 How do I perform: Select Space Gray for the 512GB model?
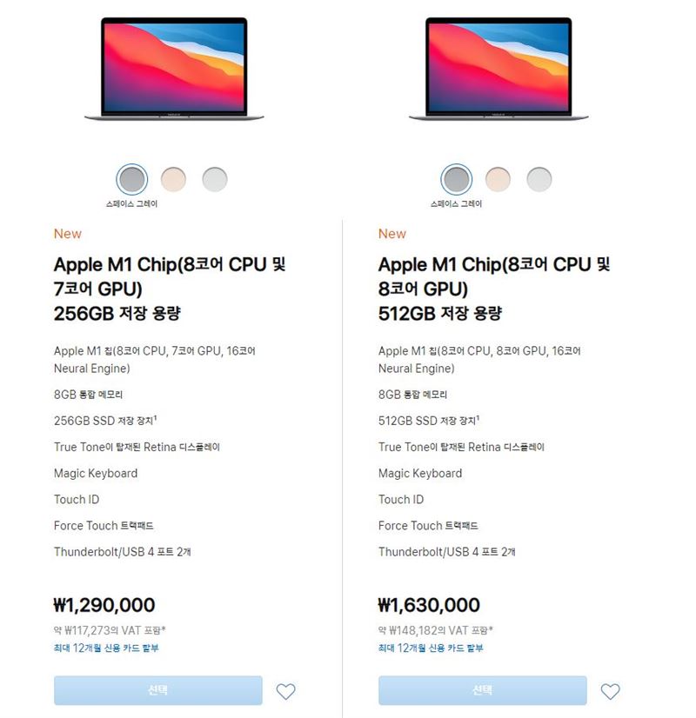point(457,179)
